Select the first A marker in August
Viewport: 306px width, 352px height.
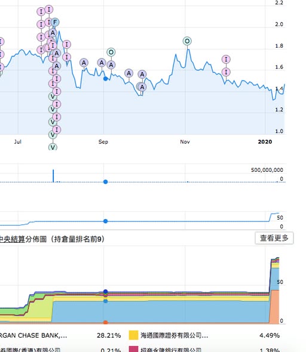(x=84, y=63)
